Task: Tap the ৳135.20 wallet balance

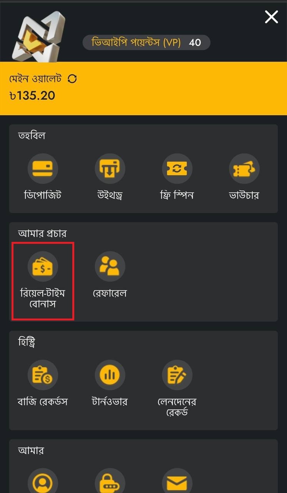Action: pos(32,96)
